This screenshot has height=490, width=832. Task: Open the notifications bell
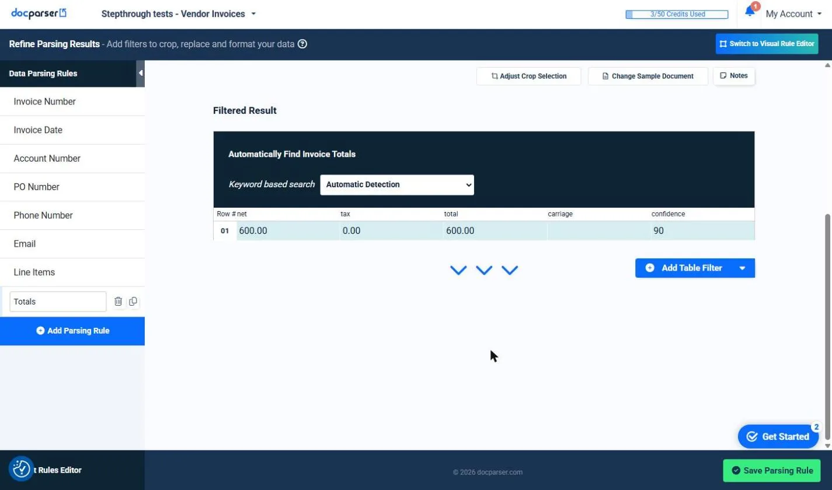point(750,12)
